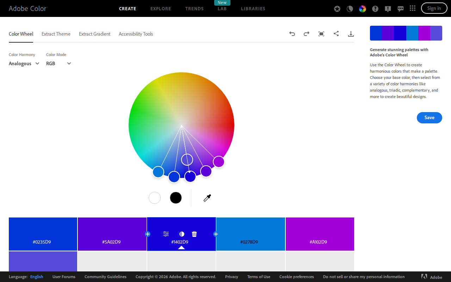
Task: Click the hex value #1402D9 field
Action: (180, 242)
